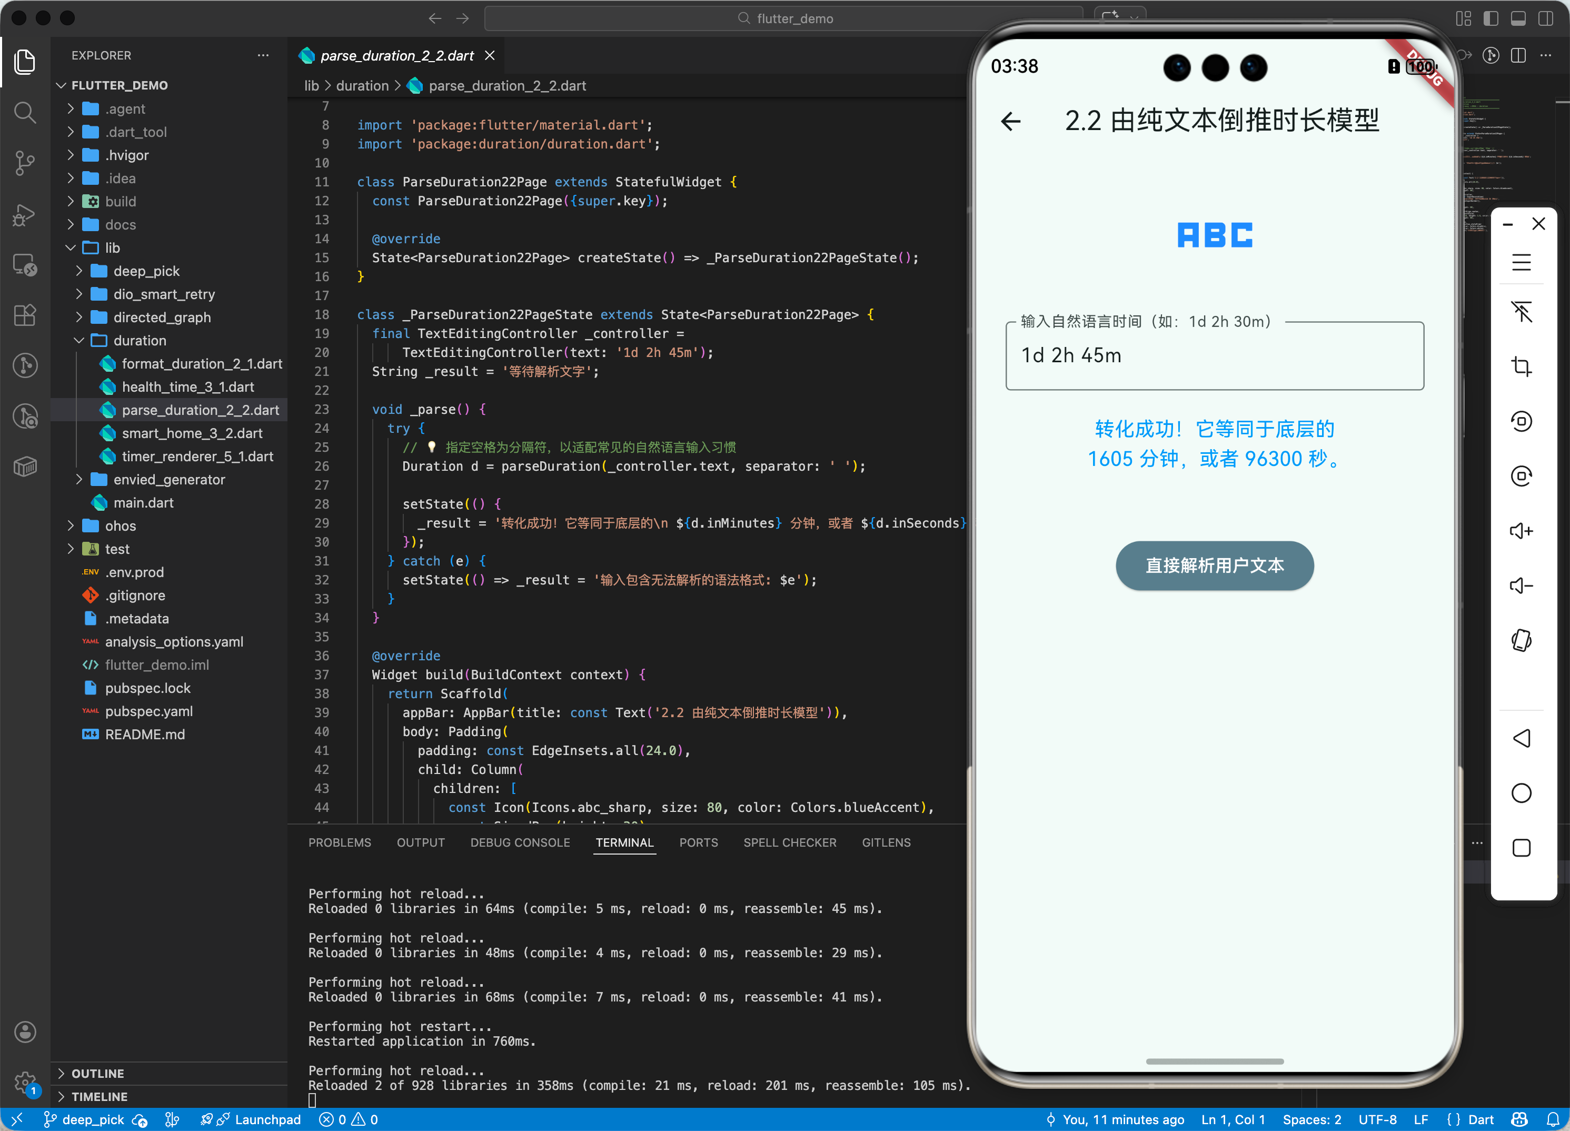This screenshot has width=1570, height=1131.
Task: Switch to the PROBLEMS tab
Action: [339, 842]
